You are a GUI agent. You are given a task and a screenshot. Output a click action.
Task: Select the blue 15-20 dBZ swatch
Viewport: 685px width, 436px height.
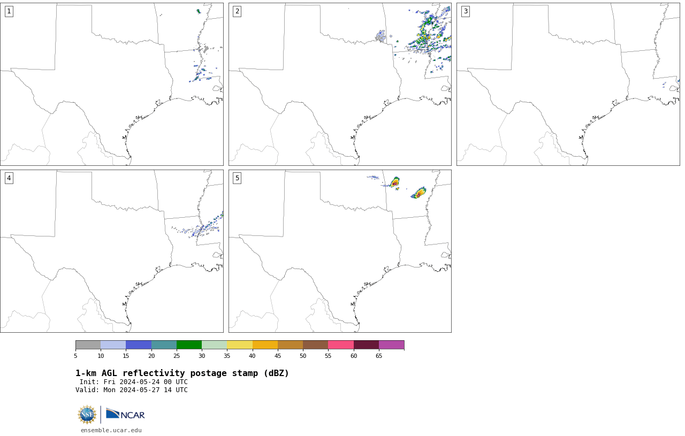[x=139, y=345]
